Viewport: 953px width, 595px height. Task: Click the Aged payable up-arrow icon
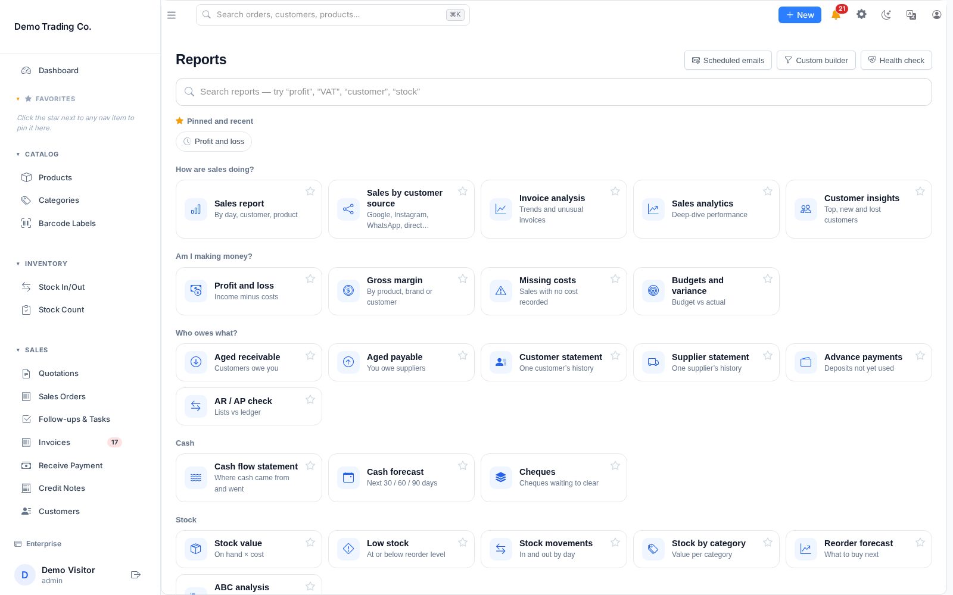(348, 362)
